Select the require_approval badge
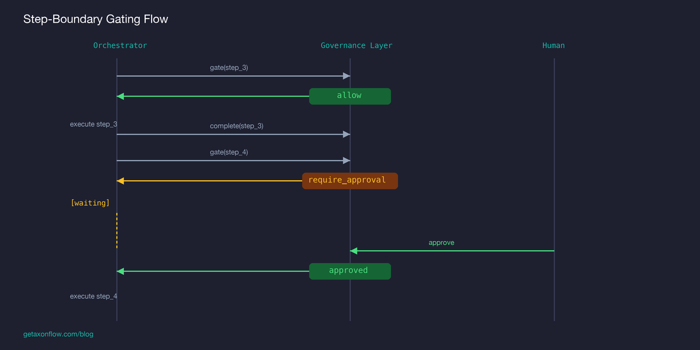 pos(349,180)
